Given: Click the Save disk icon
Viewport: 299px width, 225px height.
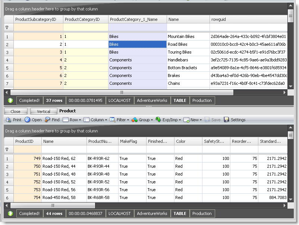Looking at the screenshot, I should (x=207, y=120).
